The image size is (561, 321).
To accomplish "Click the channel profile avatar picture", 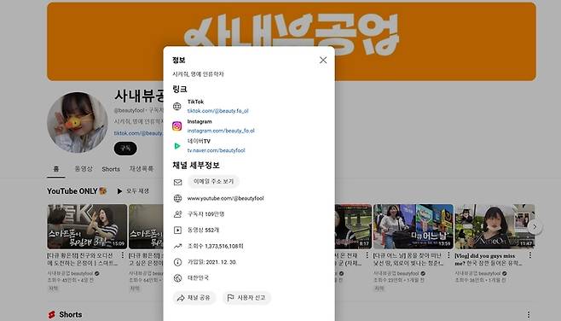I will coord(78,123).
